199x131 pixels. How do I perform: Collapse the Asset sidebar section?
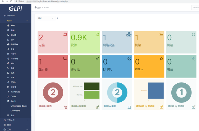coord(27,21)
